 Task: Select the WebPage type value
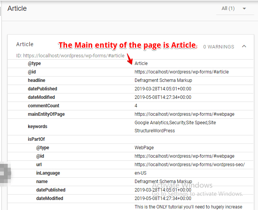click(144, 148)
